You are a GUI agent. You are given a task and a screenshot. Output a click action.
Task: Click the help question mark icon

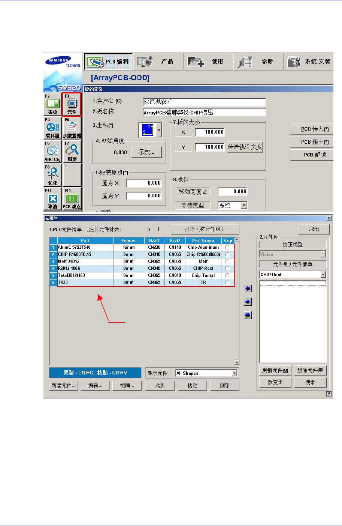click(329, 394)
